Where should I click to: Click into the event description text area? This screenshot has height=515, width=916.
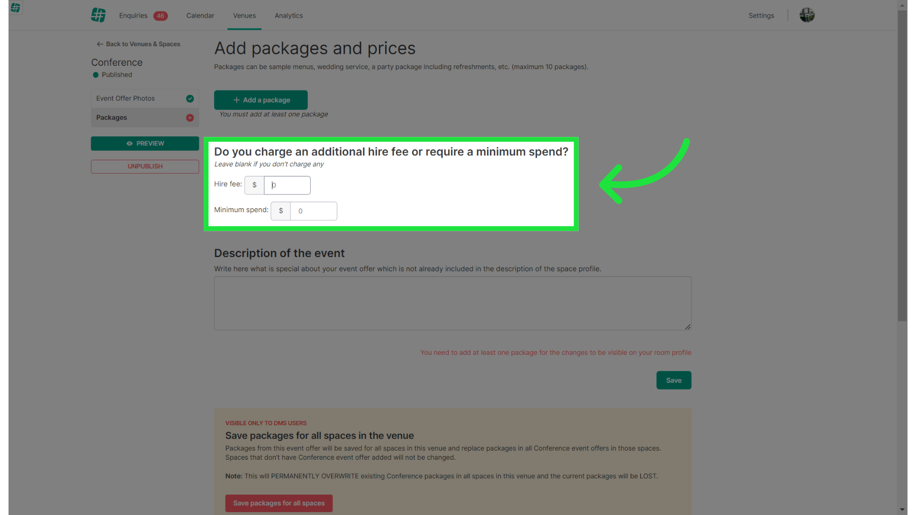point(452,303)
